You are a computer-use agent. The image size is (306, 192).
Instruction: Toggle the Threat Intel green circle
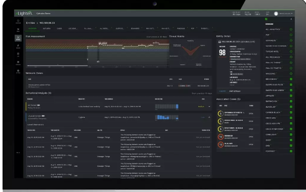point(291,52)
